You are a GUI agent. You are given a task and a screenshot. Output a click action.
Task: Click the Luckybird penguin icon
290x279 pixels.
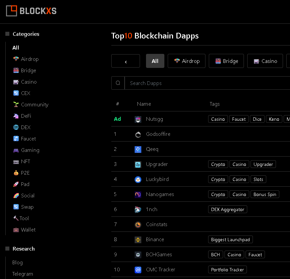[138, 179]
